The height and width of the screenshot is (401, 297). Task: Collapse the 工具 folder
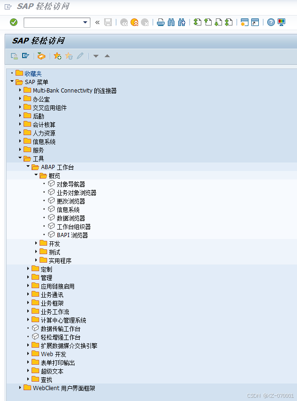20,158
